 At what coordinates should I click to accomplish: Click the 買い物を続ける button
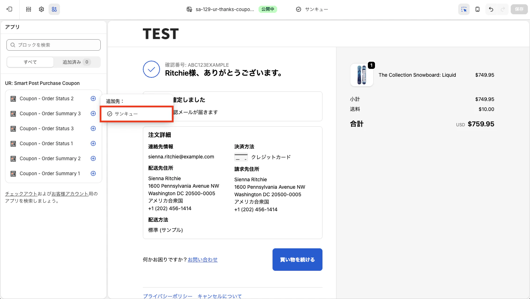(297, 259)
